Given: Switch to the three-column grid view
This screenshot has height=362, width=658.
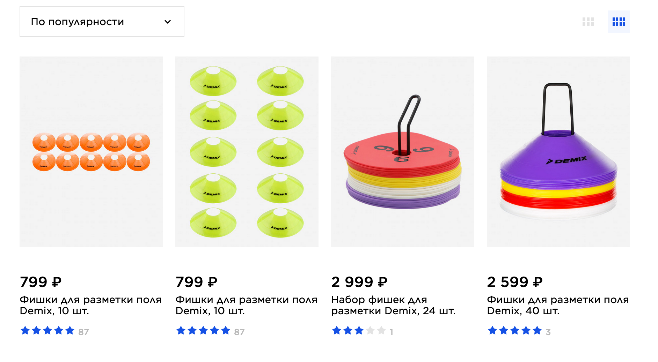Looking at the screenshot, I should point(588,22).
